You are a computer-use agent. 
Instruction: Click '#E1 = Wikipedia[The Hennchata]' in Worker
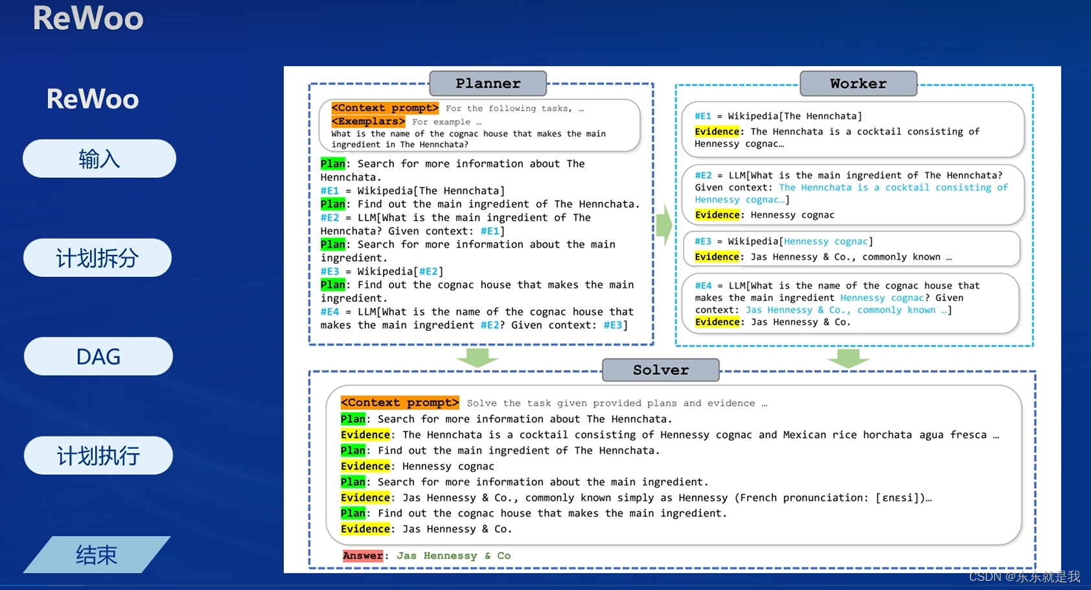[x=778, y=116]
